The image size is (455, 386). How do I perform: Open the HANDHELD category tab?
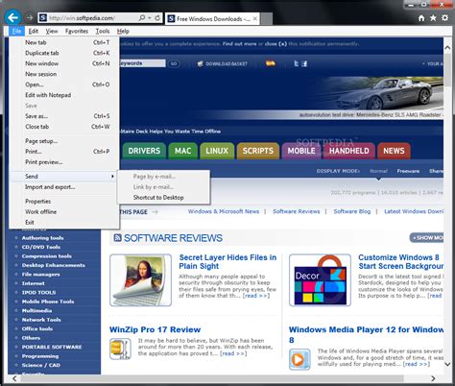point(349,151)
